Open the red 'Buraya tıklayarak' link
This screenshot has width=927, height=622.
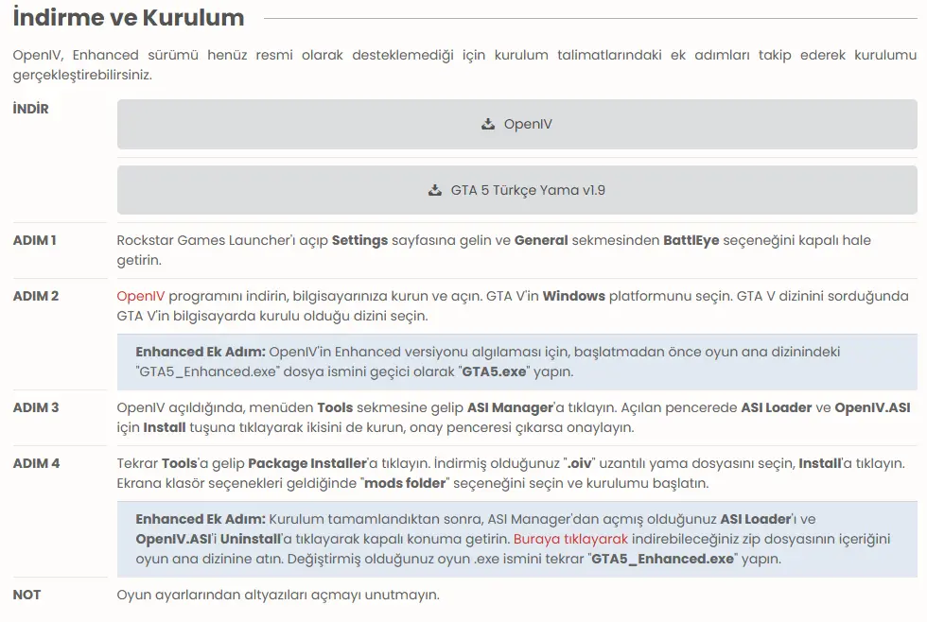pyautogui.click(x=570, y=539)
